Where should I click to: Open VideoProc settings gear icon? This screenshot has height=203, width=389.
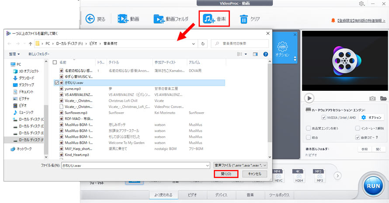361,4
